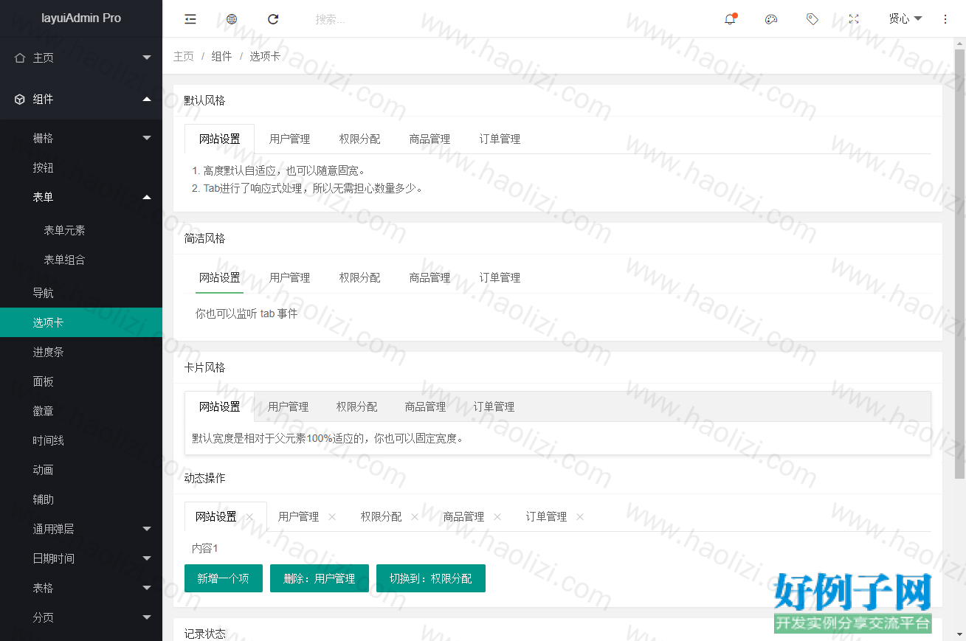Close the 商品管理 dynamic tab with its X
The image size is (966, 641).
click(x=497, y=517)
